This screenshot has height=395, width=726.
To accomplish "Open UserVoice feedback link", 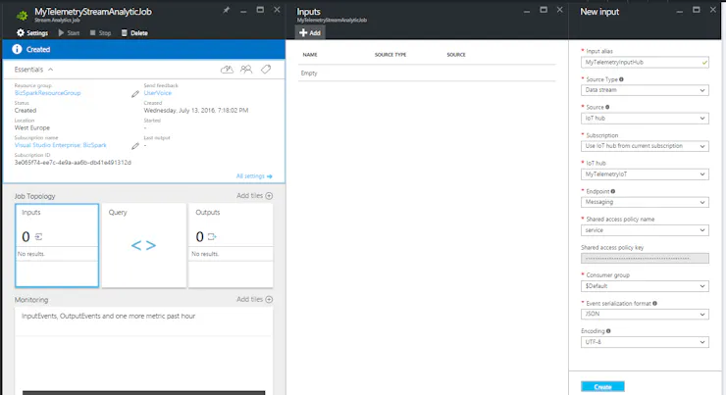I will tap(157, 93).
